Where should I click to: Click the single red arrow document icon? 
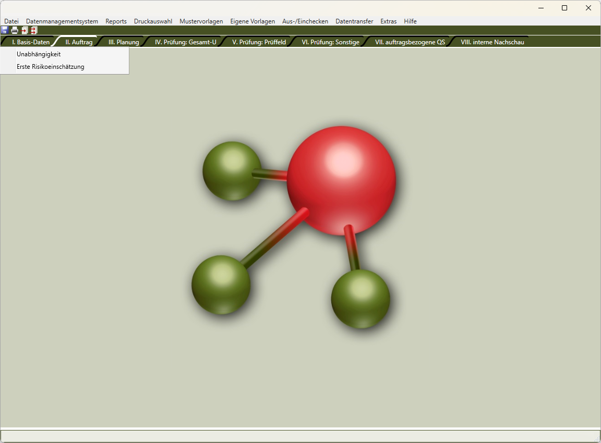25,30
